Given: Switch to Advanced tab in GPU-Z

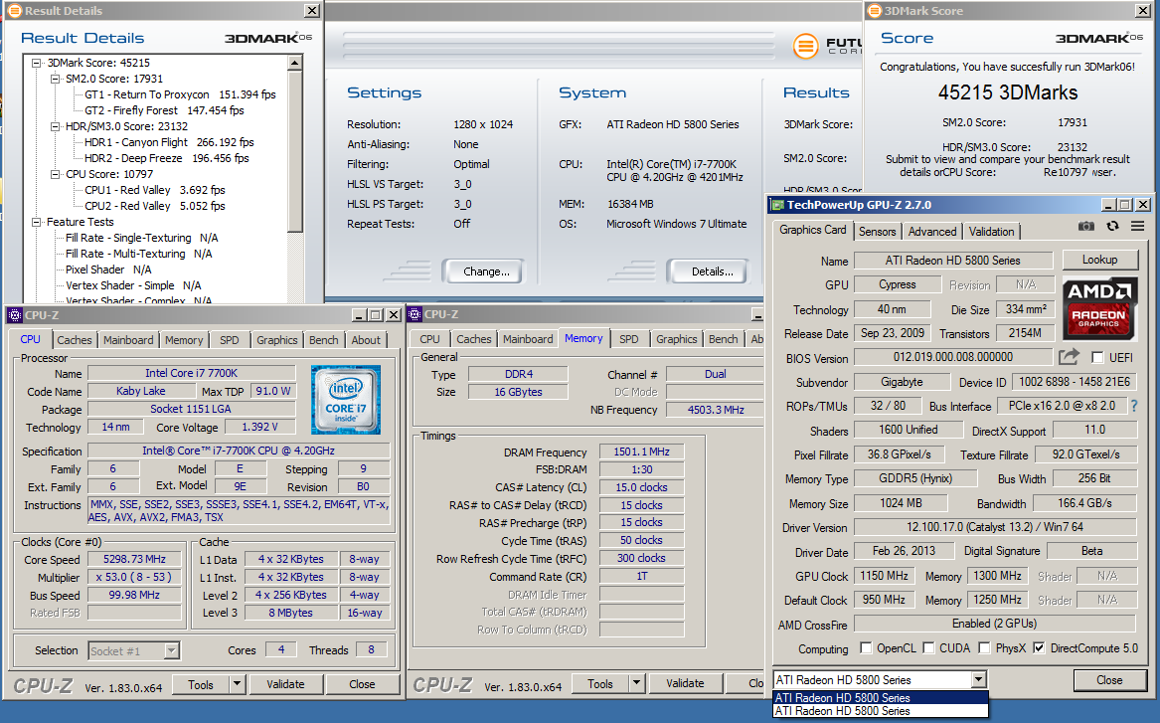Looking at the screenshot, I should [932, 232].
